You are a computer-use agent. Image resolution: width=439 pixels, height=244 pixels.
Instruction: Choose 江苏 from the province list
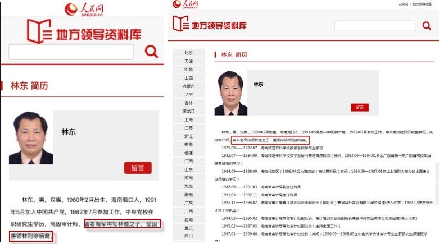point(188,128)
